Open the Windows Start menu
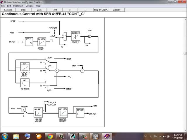The width and height of the screenshot is (187, 140). click(5, 136)
